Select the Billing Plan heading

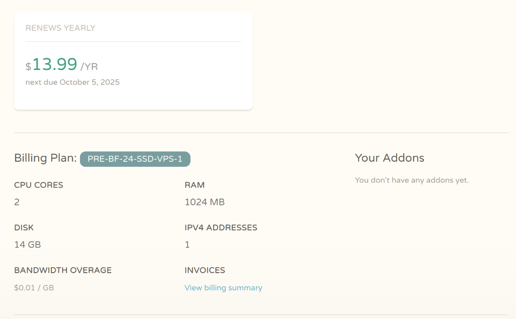click(45, 158)
